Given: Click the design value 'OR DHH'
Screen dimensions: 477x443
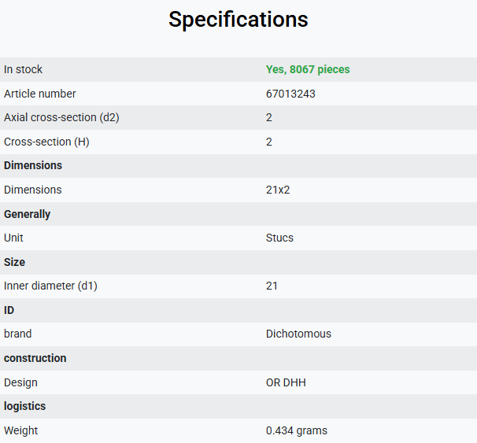Looking at the screenshot, I should (x=286, y=382).
